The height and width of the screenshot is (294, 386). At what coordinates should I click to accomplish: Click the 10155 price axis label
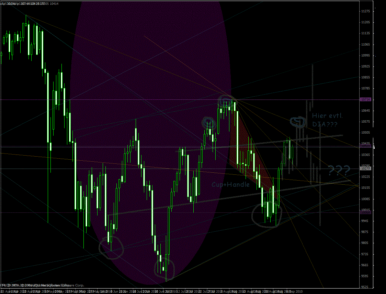click(366, 188)
